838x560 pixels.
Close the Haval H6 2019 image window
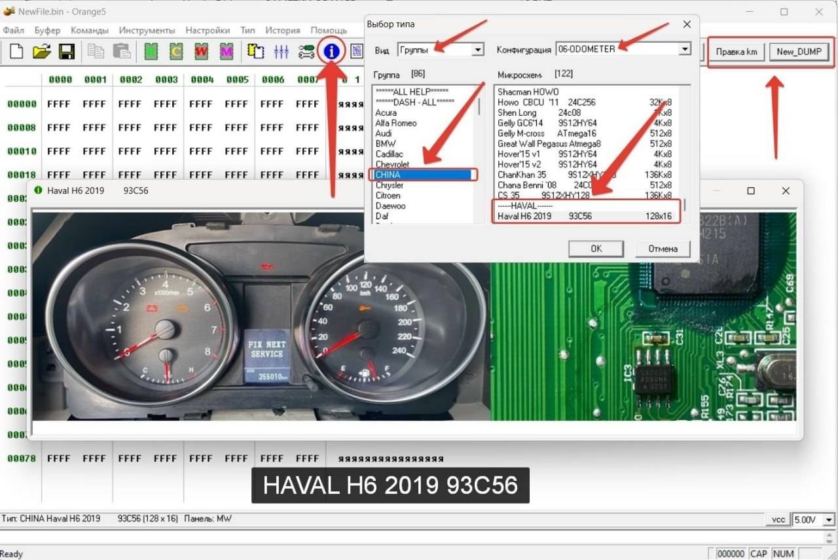tap(786, 191)
